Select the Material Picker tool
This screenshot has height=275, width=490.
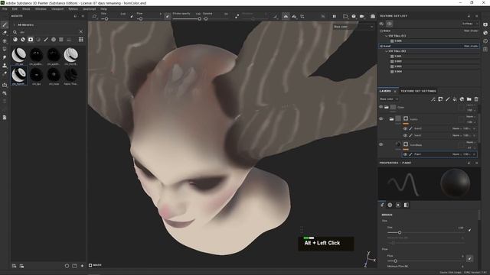tap(5, 73)
